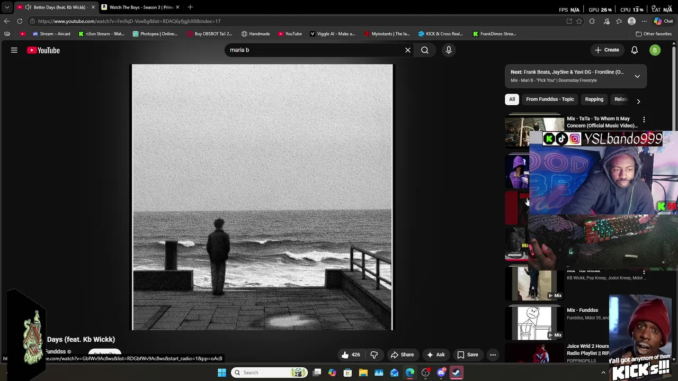The height and width of the screenshot is (381, 678).
Task: Expand the 'Next' mix playlist panel
Action: click(x=637, y=76)
